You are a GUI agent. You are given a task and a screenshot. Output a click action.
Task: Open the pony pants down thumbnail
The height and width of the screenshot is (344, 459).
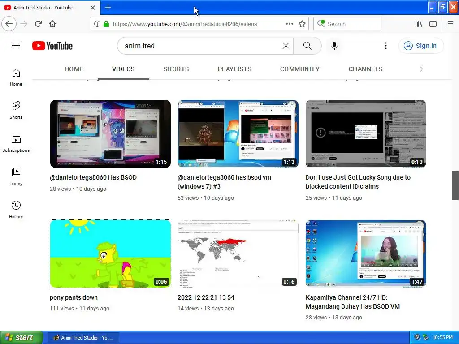(x=110, y=254)
